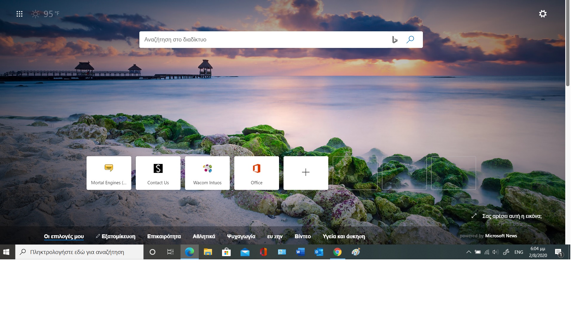Viewport: 573px width, 322px height.
Task: Click the expand background image arrows icon
Action: coord(474,216)
